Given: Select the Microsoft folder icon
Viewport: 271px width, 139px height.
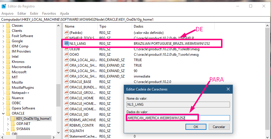Looking at the screenshot, I should tap(8, 72).
